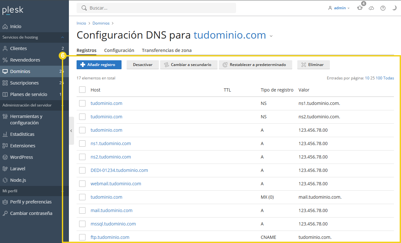Show 10 entries per page
Image resolution: width=401 pixels, height=243 pixels.
click(367, 78)
